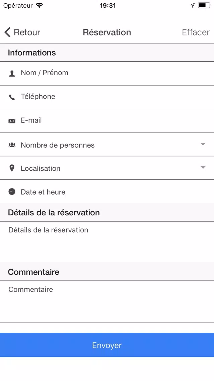Viewport: 214px width, 381px height.
Task: Tap the map pin icon beside Localisation
Action: coord(12,168)
